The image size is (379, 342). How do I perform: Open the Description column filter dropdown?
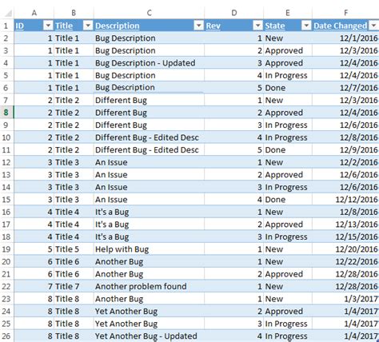point(198,26)
